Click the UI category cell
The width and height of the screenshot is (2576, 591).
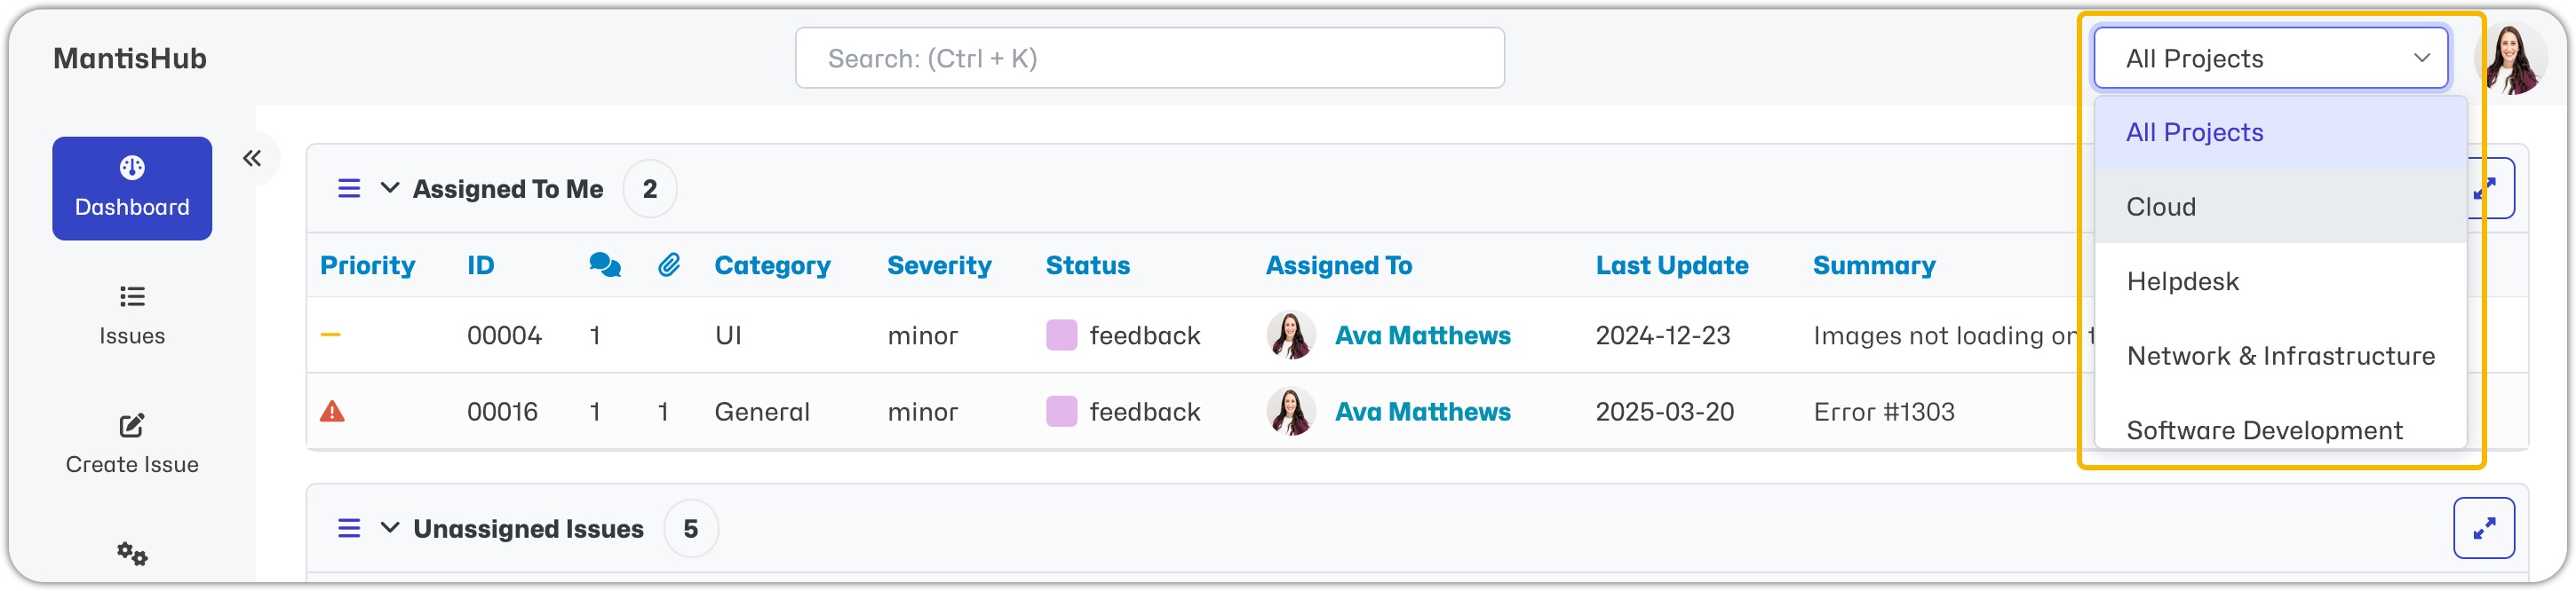tap(728, 335)
